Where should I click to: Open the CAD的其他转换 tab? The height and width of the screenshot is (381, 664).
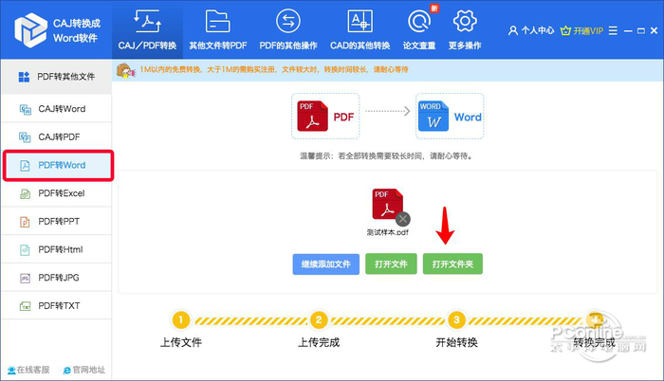coord(360,29)
